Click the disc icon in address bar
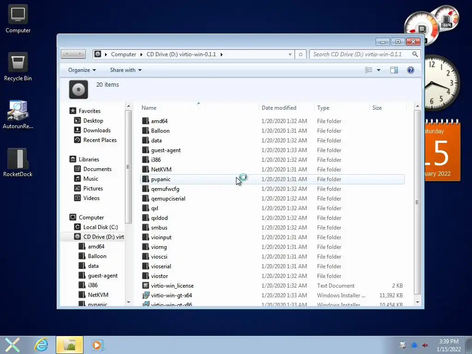 (x=98, y=54)
